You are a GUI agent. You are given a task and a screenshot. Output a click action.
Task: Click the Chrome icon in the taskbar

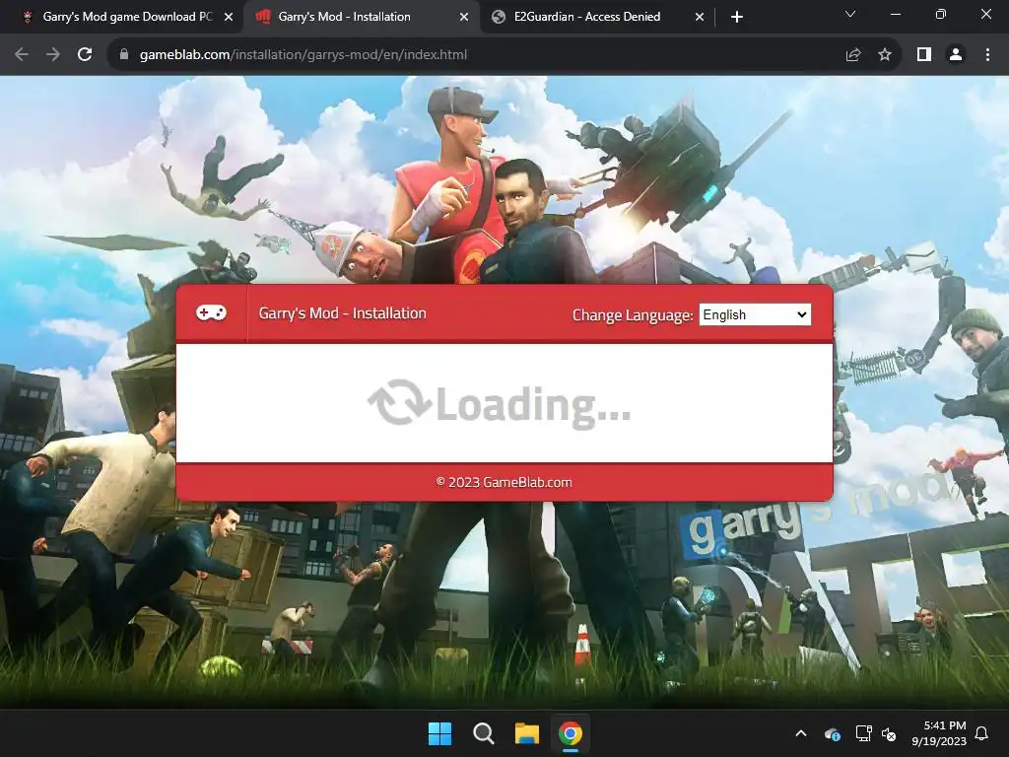click(571, 733)
